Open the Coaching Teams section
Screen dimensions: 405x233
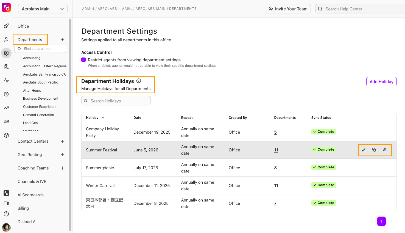click(33, 168)
